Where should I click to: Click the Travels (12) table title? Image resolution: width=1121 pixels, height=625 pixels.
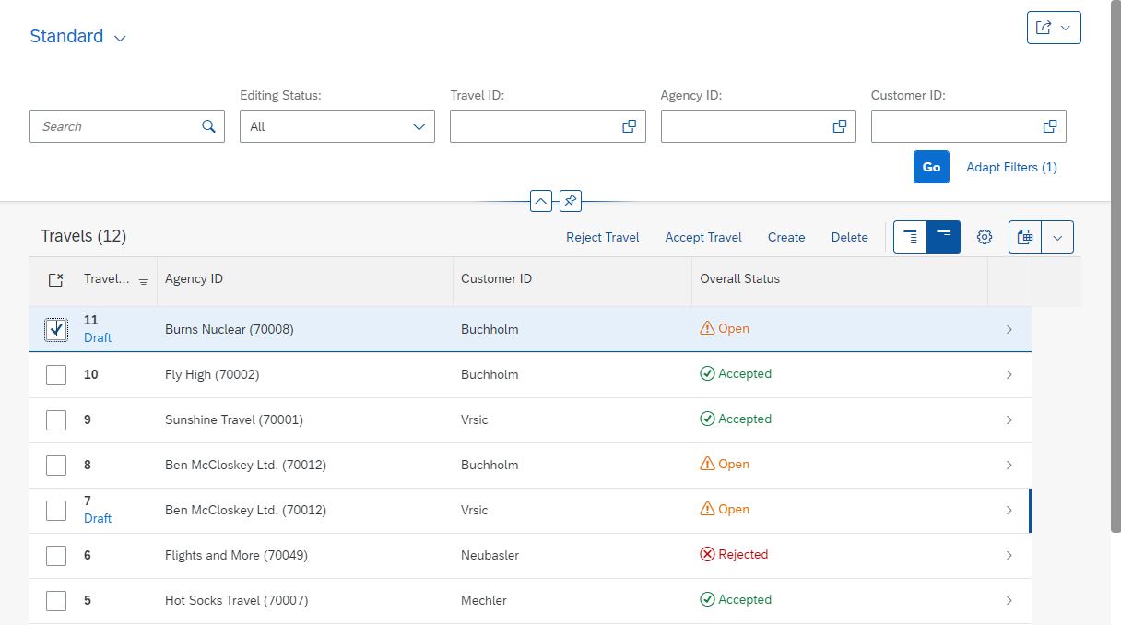(83, 236)
